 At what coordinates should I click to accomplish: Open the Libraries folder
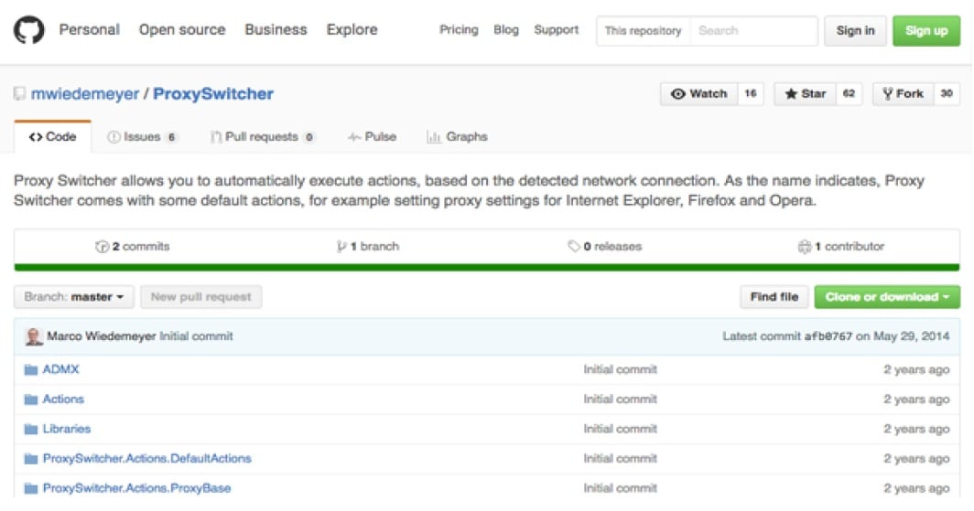(x=67, y=429)
